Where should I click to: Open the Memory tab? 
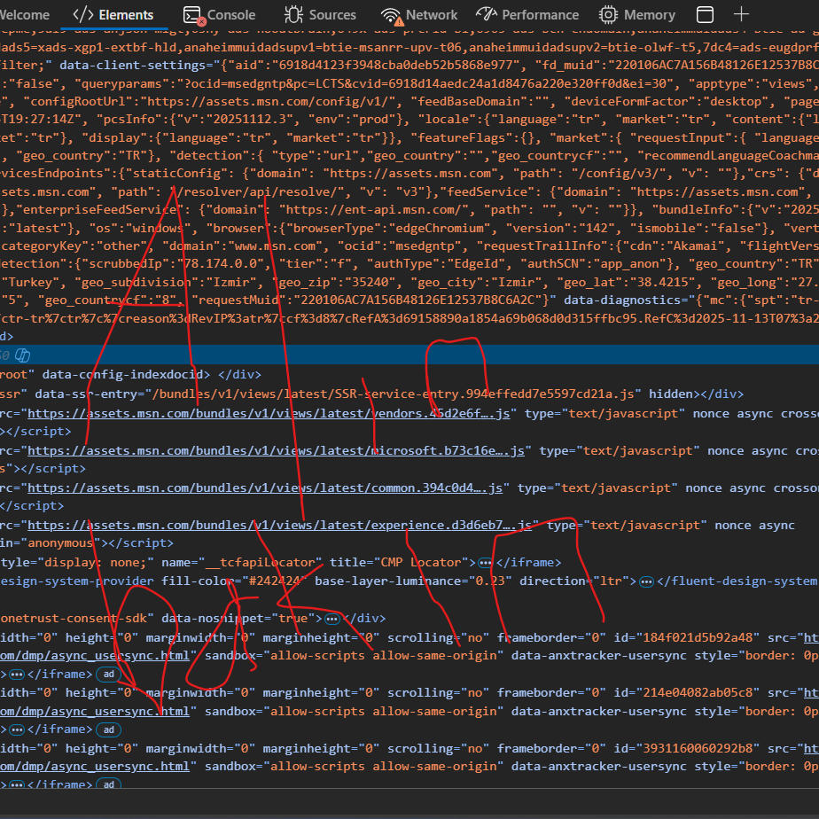(x=636, y=15)
